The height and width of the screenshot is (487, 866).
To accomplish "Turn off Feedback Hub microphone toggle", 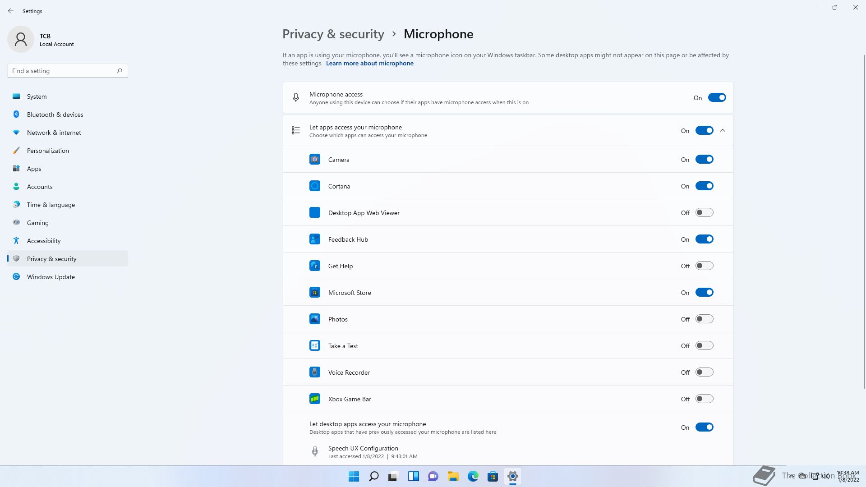I will point(704,239).
